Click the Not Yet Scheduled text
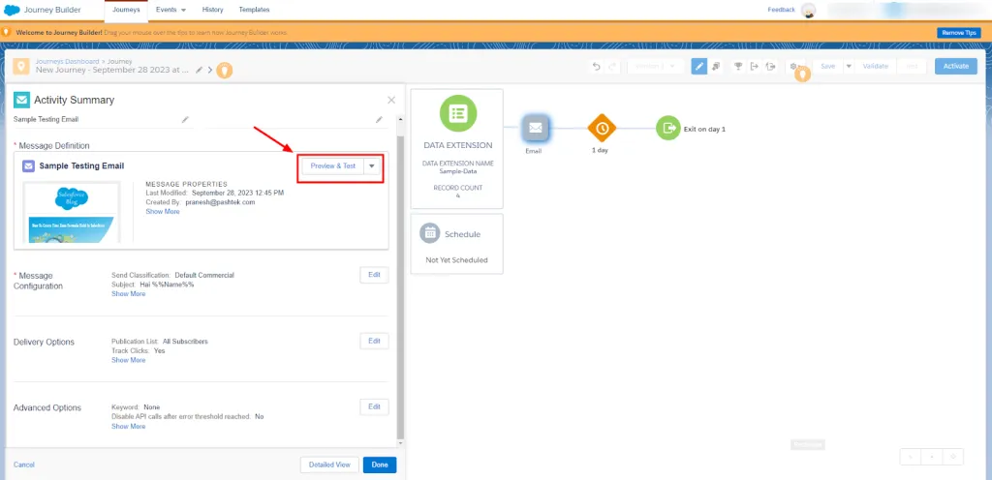 click(x=457, y=259)
